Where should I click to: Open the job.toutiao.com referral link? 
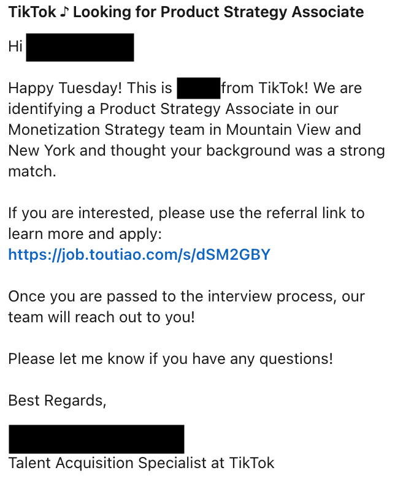[x=139, y=255]
